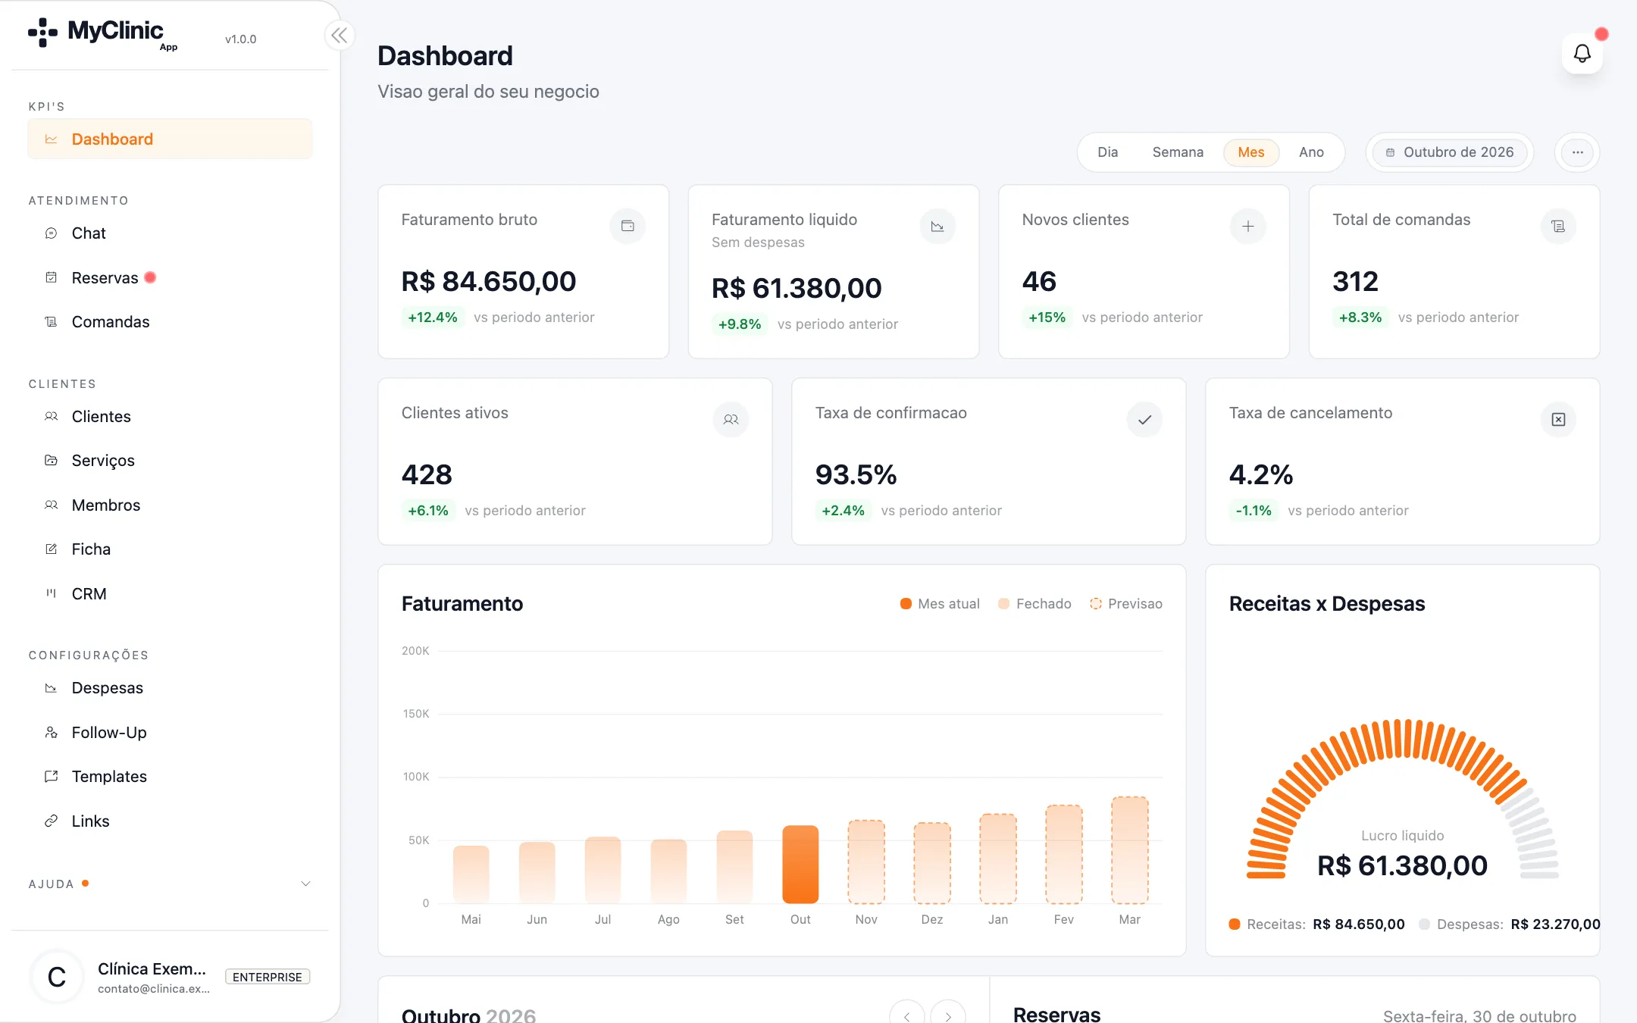Screen dimensions: 1637x1023
Task: Open Dashboard in the sidebar
Action: [170, 139]
